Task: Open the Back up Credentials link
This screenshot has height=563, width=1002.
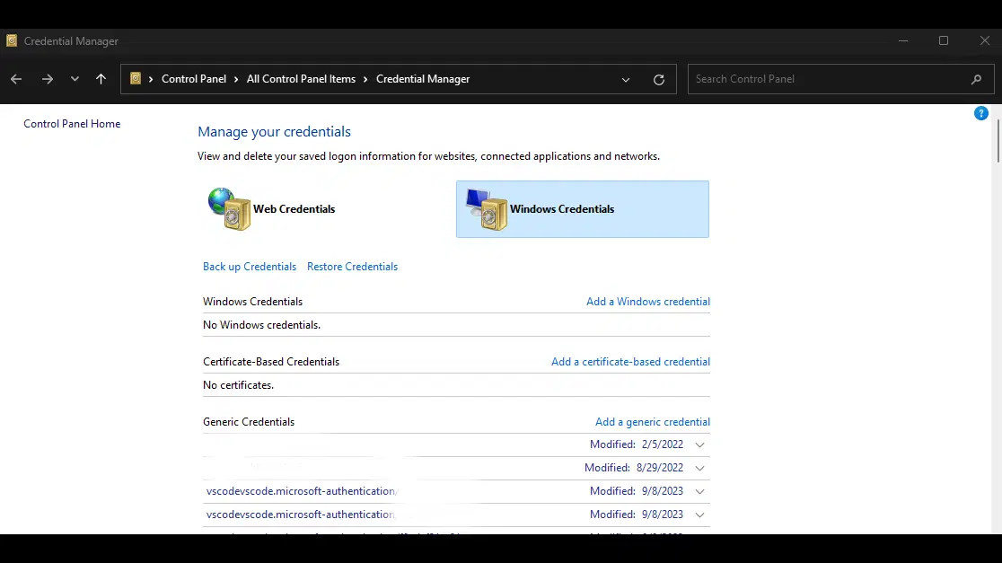Action: tap(250, 267)
